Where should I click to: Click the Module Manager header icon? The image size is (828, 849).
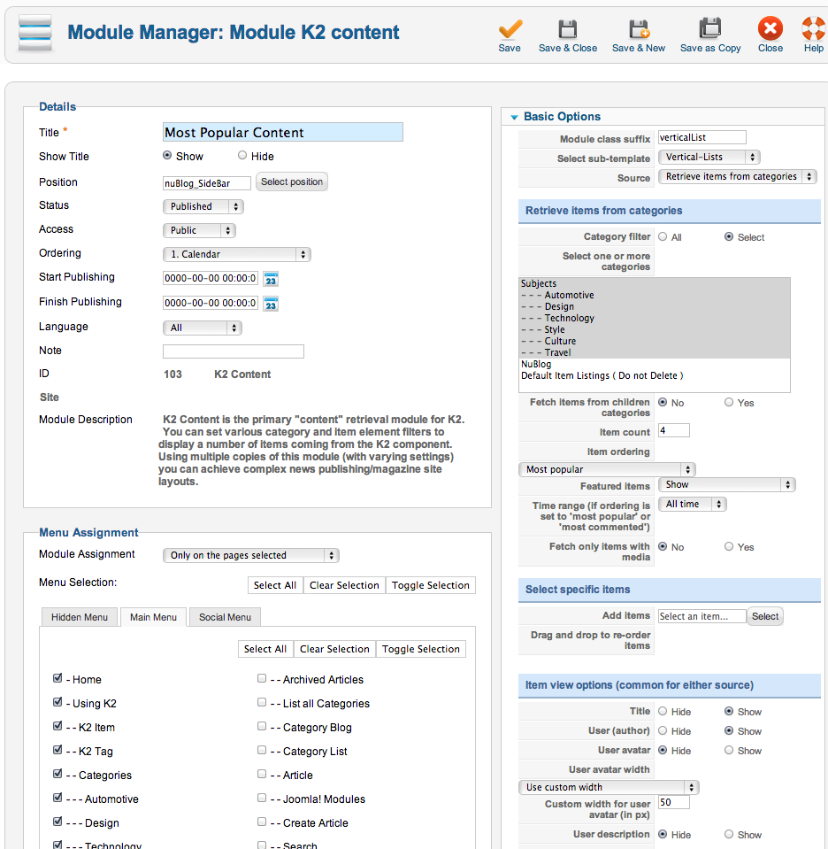pos(34,32)
